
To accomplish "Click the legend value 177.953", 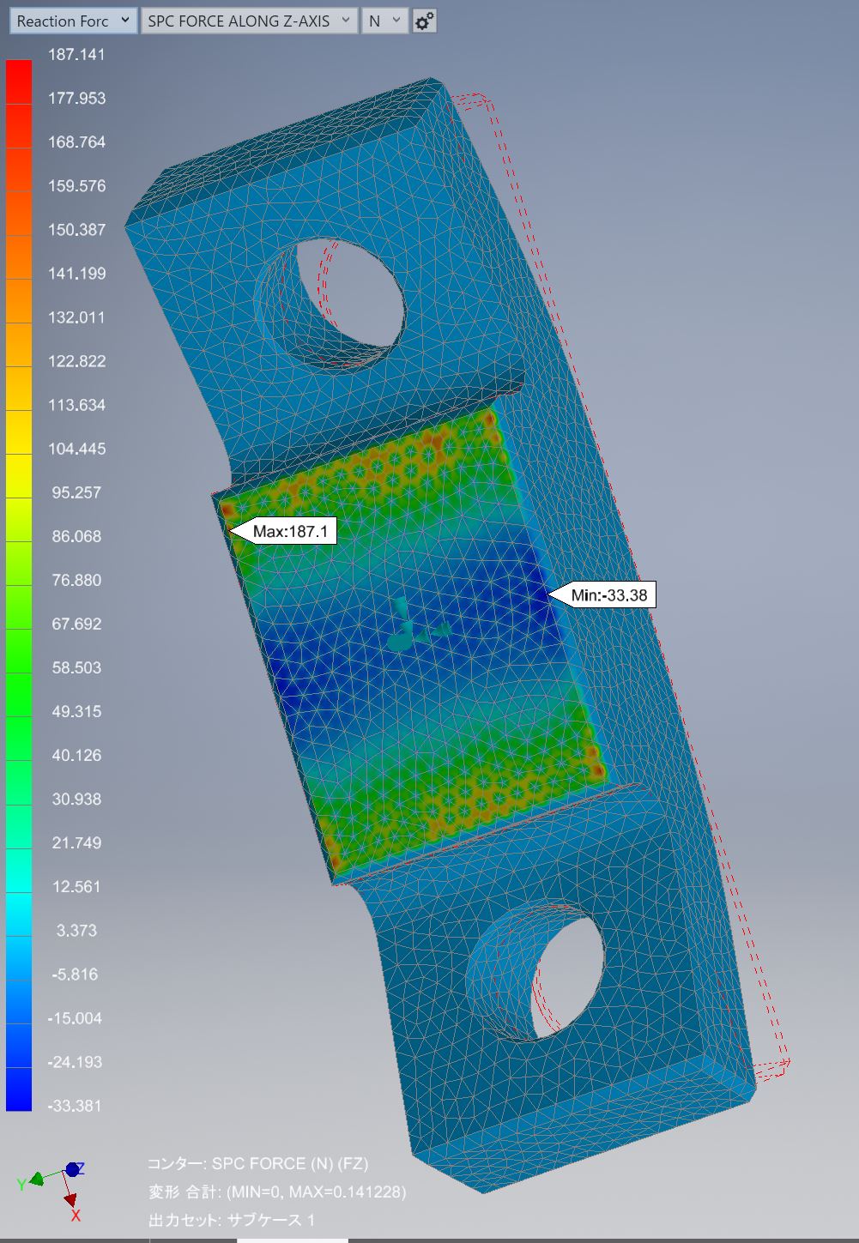I will point(76,98).
